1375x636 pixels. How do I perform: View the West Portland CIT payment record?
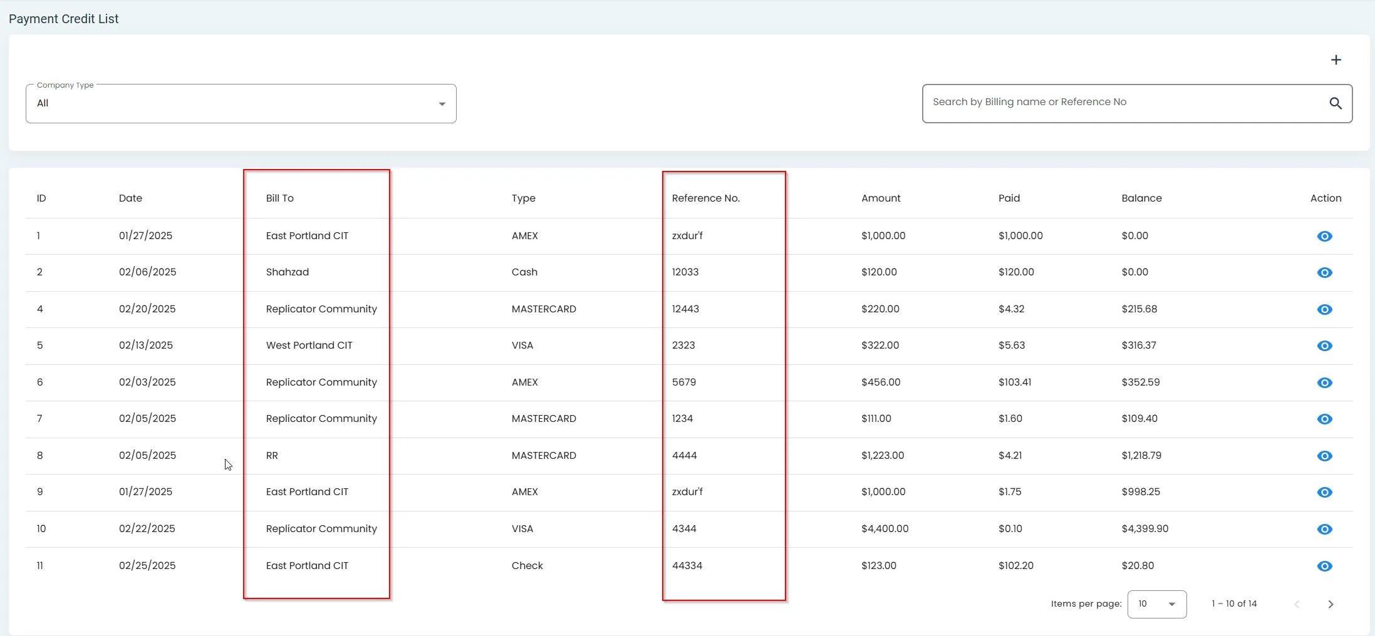1324,346
